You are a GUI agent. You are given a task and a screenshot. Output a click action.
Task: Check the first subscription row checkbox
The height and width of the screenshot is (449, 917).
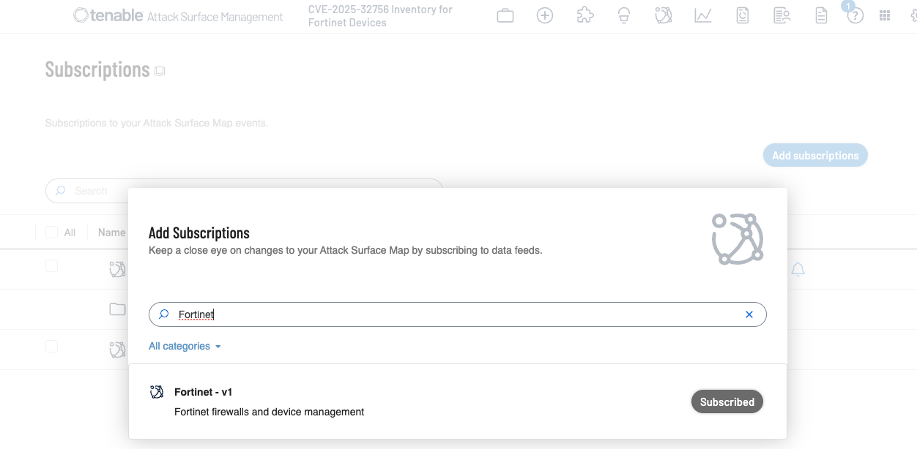(51, 266)
